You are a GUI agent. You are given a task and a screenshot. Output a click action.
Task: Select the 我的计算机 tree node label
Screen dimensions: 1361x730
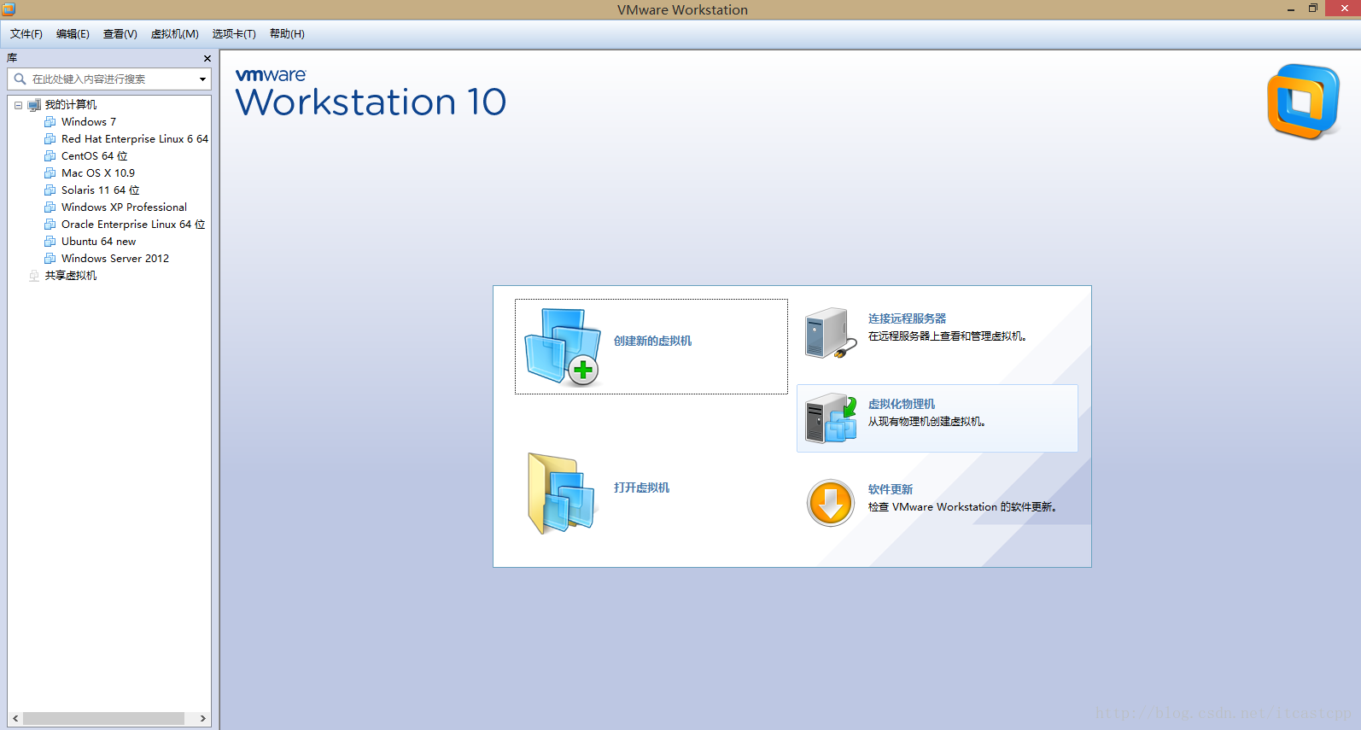click(x=71, y=104)
